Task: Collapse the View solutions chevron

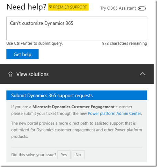Action: point(143,74)
